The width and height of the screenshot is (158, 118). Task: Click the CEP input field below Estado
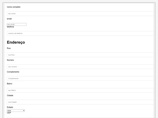tap(80, 117)
